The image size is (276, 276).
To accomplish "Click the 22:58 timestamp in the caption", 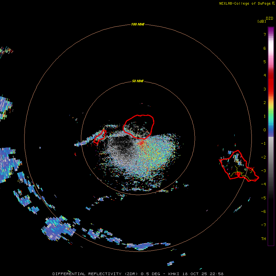I will click(217, 274).
